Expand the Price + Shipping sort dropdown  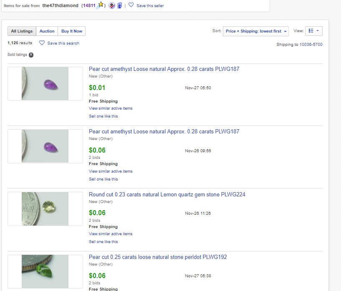pyautogui.click(x=256, y=31)
